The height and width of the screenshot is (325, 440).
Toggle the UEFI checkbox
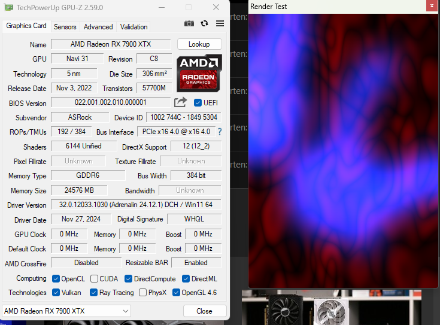click(198, 103)
